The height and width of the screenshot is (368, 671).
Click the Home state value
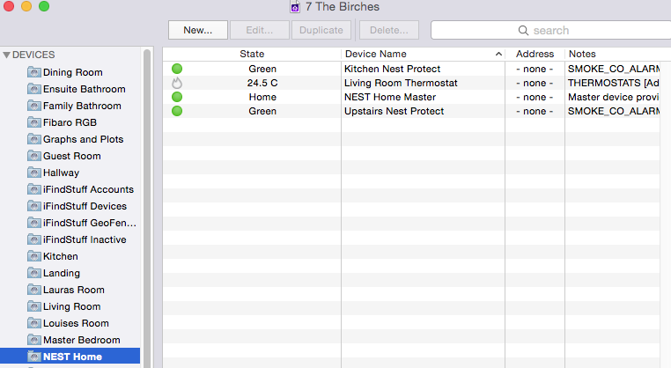pyautogui.click(x=262, y=97)
